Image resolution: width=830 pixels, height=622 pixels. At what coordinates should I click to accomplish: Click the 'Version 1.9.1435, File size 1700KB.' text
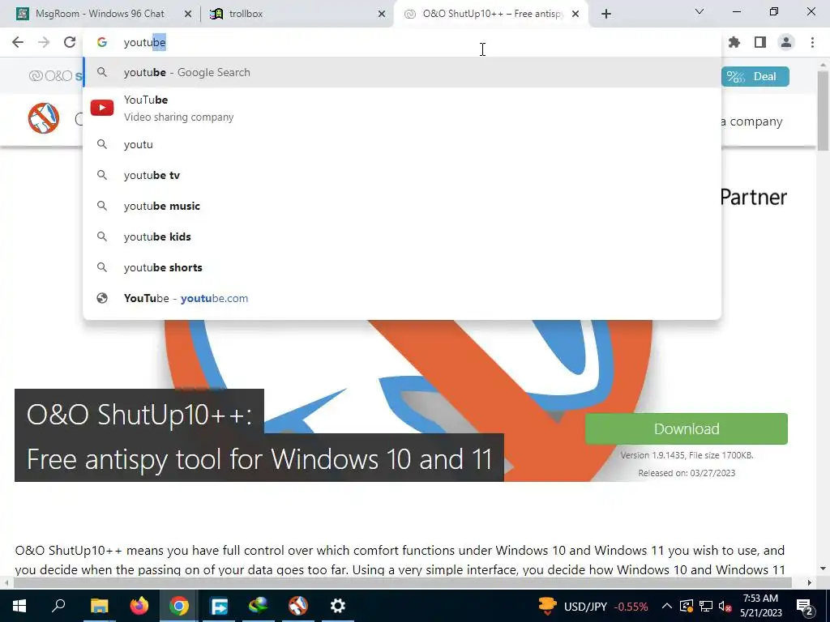pyautogui.click(x=687, y=455)
